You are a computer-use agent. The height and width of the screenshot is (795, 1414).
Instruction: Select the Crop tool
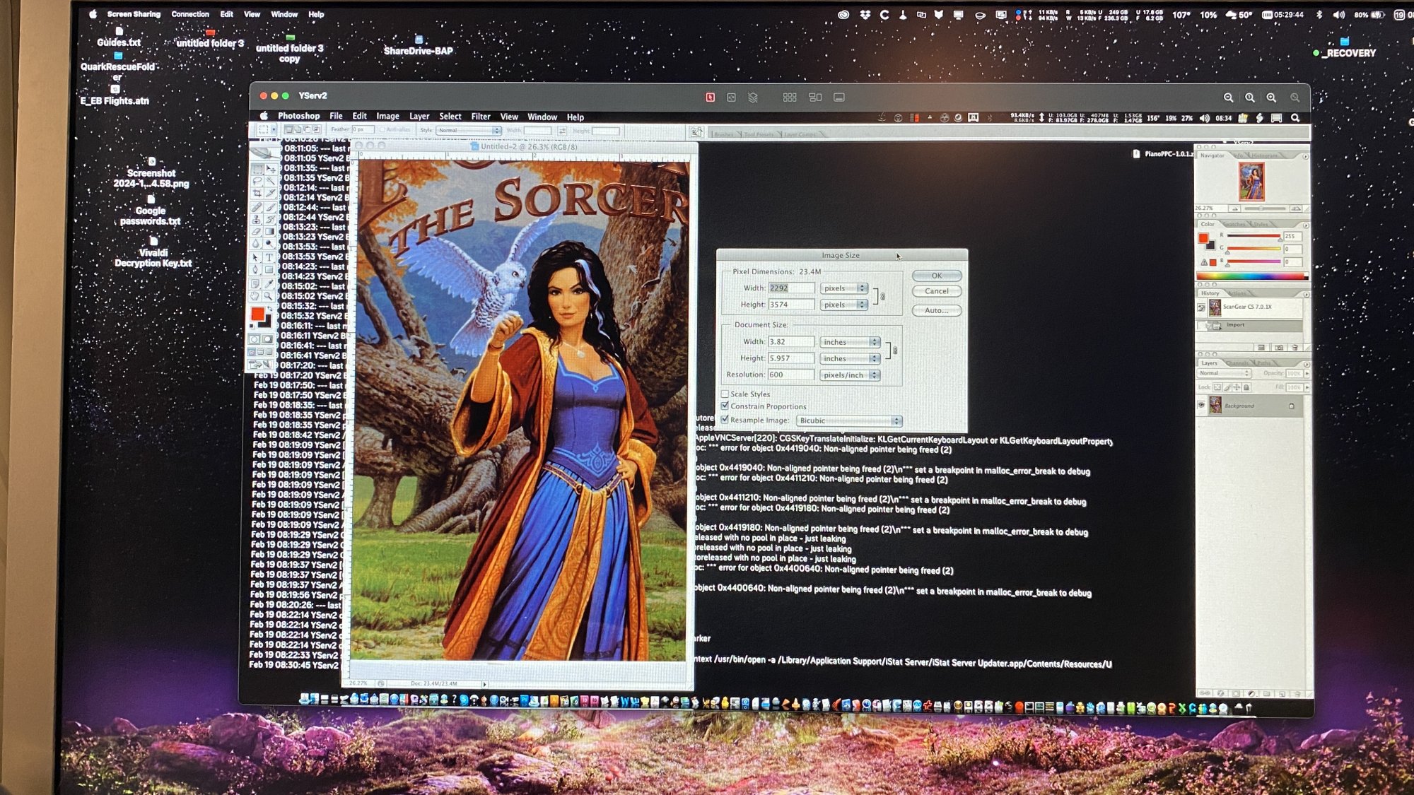(257, 193)
